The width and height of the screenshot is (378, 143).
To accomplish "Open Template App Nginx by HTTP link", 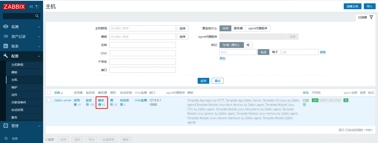I will (x=206, y=100).
